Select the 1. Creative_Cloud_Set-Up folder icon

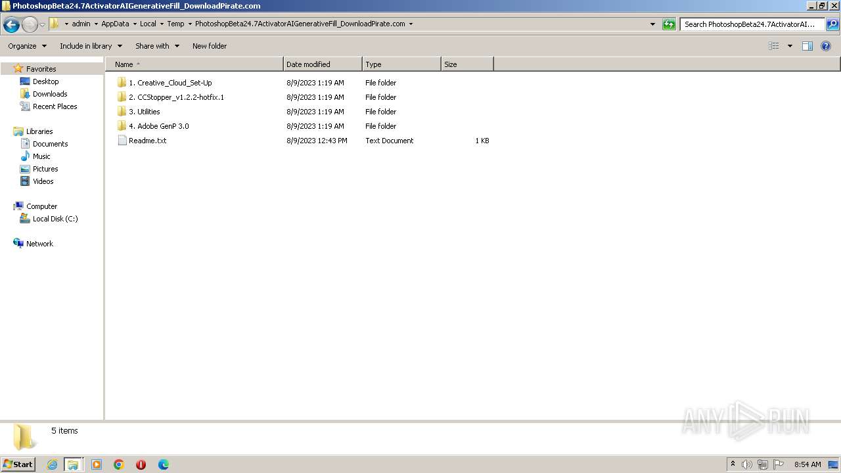click(x=122, y=83)
